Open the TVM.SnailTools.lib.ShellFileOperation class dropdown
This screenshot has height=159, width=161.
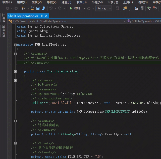(x=67, y=21)
